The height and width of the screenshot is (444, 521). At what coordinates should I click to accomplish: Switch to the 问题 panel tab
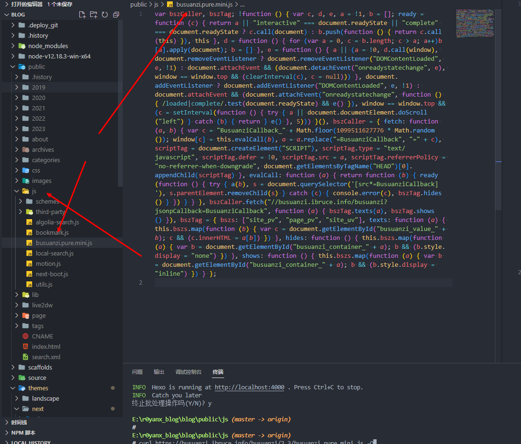coord(137,372)
